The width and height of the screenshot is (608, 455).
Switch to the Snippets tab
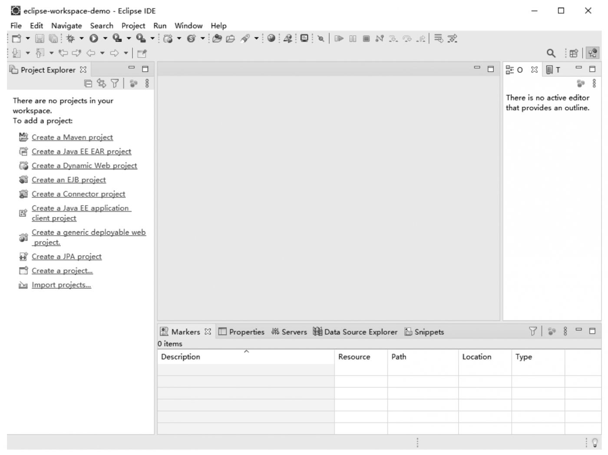point(424,332)
